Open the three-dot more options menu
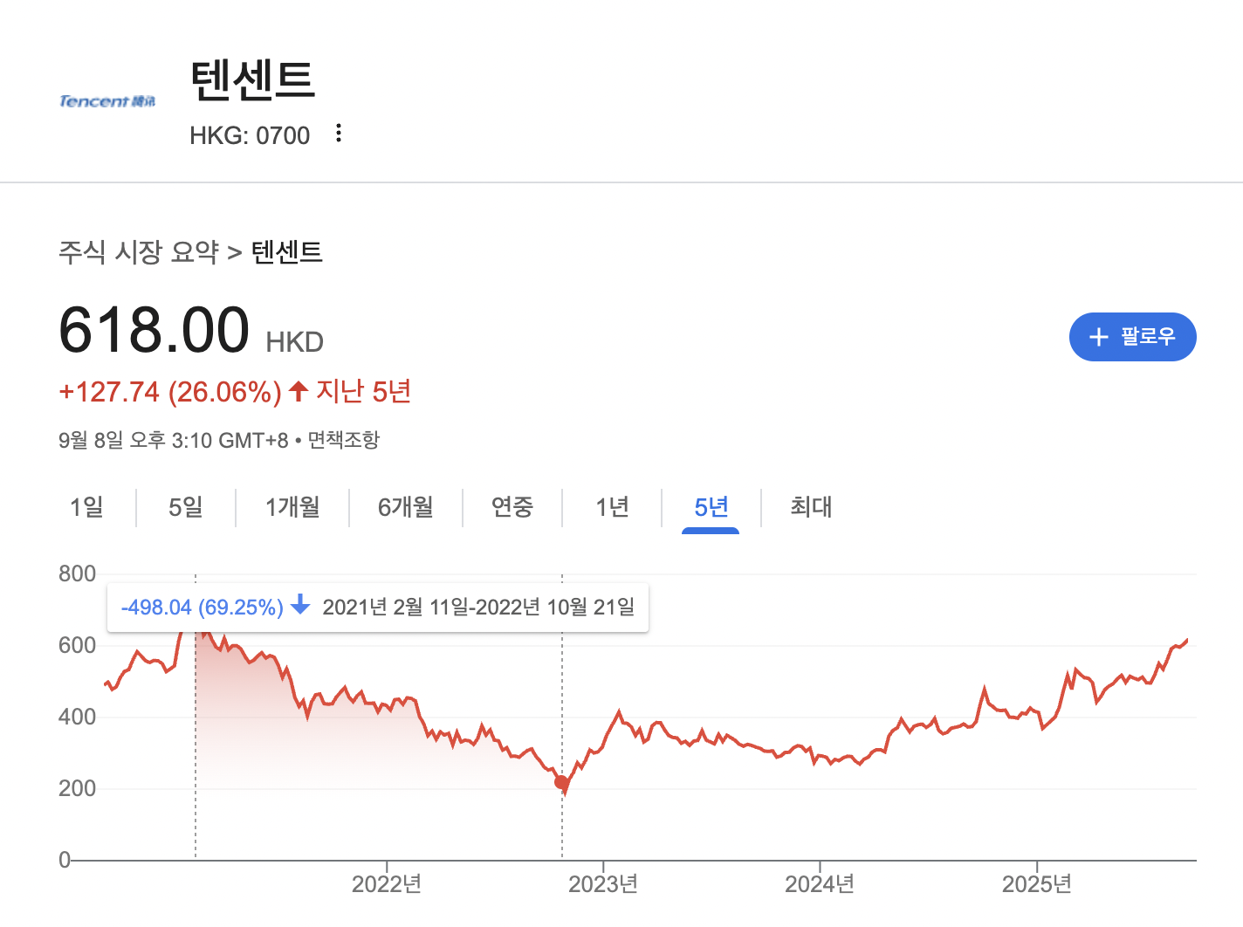The width and height of the screenshot is (1243, 927). click(339, 134)
